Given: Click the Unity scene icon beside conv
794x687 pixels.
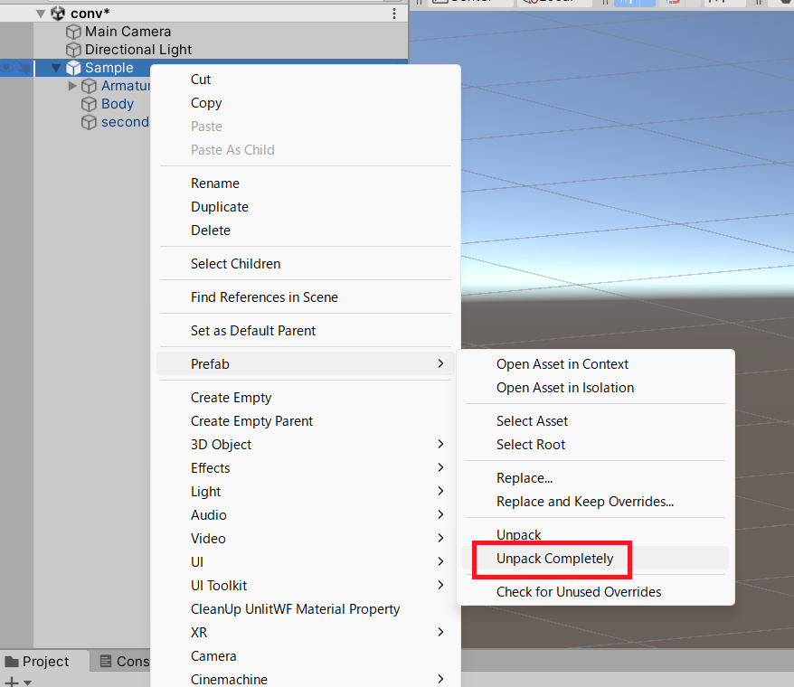Looking at the screenshot, I should [x=58, y=14].
